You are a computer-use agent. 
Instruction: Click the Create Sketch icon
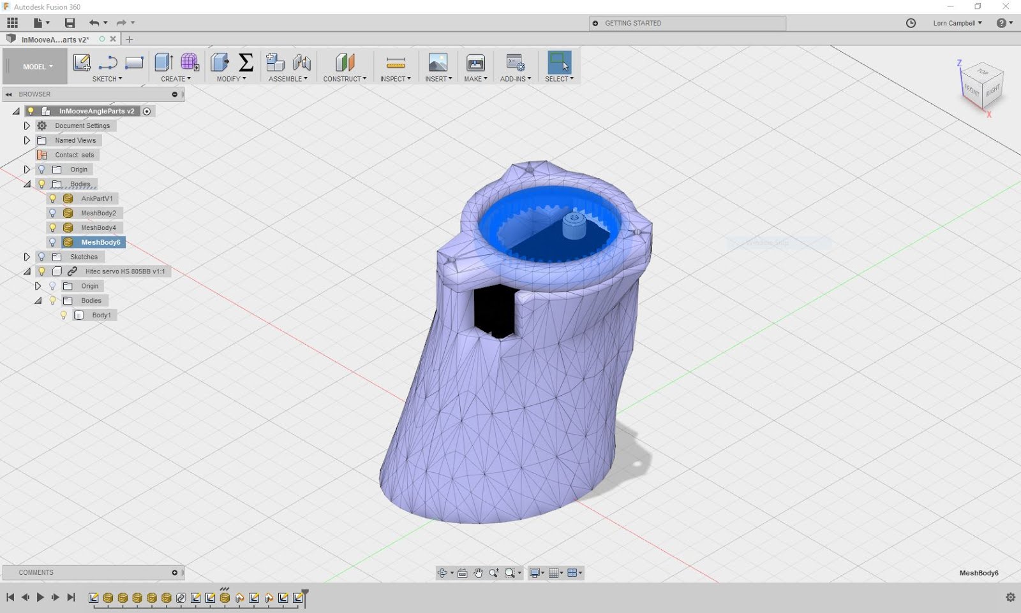tap(82, 62)
